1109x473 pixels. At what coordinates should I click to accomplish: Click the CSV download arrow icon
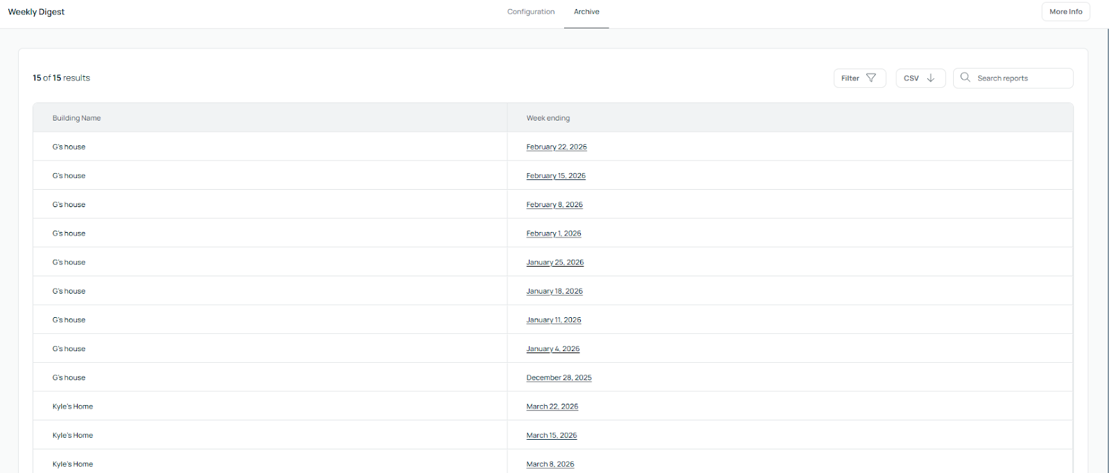[x=931, y=78]
